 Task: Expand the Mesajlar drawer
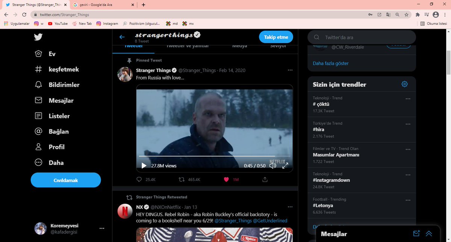[429, 233]
